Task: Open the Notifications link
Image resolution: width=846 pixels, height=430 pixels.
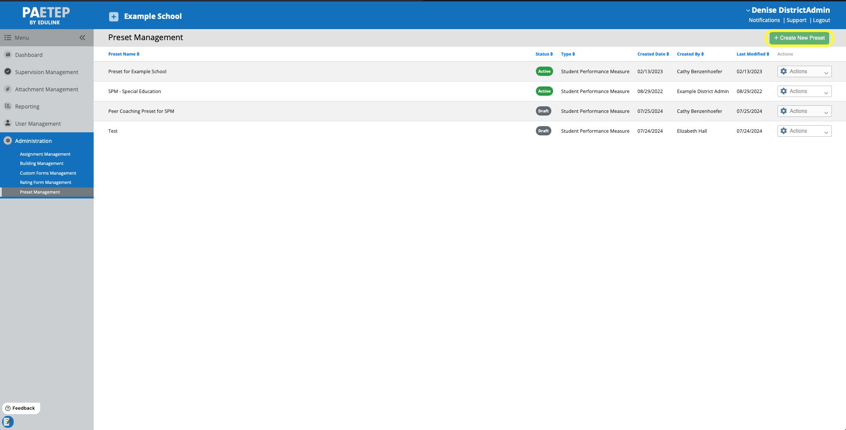Action: pyautogui.click(x=764, y=20)
